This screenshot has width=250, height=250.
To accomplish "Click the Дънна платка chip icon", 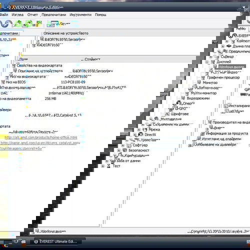I will point(229,46).
